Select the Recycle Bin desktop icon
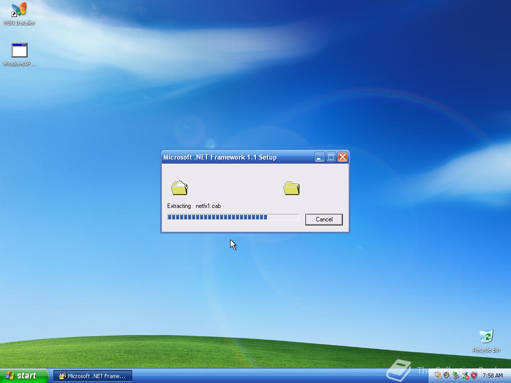The height and width of the screenshot is (383, 511). click(486, 341)
